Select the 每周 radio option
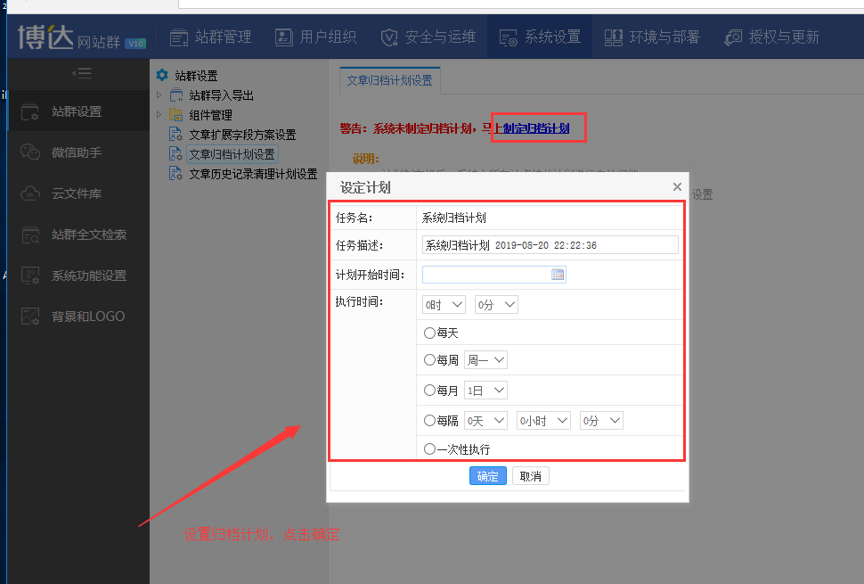The image size is (864, 584). point(430,360)
